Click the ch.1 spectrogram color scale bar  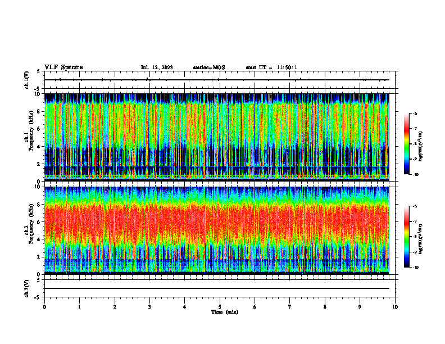[407, 144]
